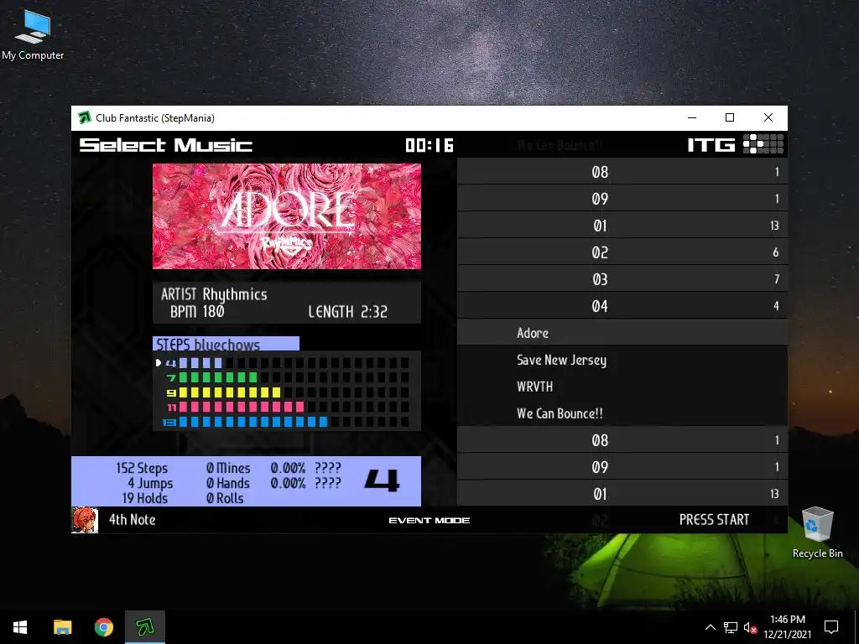Maximize the Club Fantastic window

pos(730,117)
